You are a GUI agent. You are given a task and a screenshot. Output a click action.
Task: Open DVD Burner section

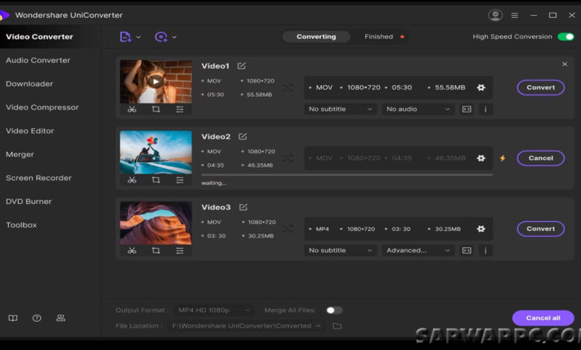[28, 202]
